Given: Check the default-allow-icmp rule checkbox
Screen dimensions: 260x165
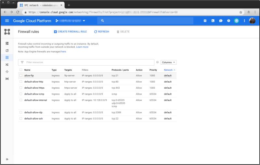Looking at the screenshot, I should pos(21,94).
